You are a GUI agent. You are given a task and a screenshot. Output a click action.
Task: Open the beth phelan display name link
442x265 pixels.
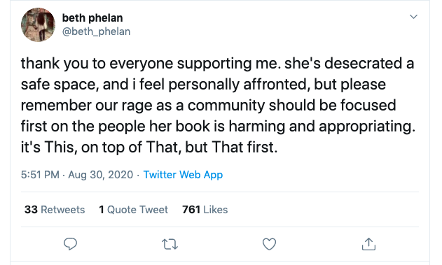tap(92, 18)
